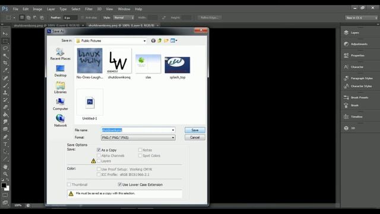Select the Clone Stamp tool
The image size is (380, 214).
(x=5, y=93)
